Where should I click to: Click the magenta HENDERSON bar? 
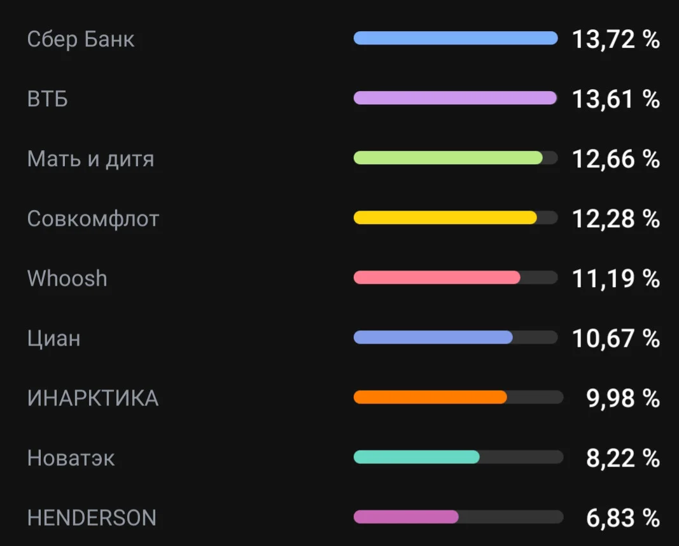tap(406, 517)
